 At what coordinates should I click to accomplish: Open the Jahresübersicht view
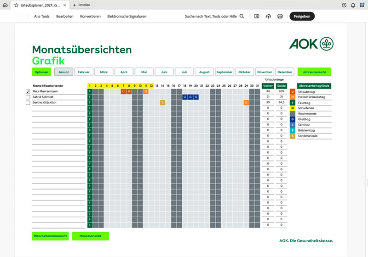[314, 72]
